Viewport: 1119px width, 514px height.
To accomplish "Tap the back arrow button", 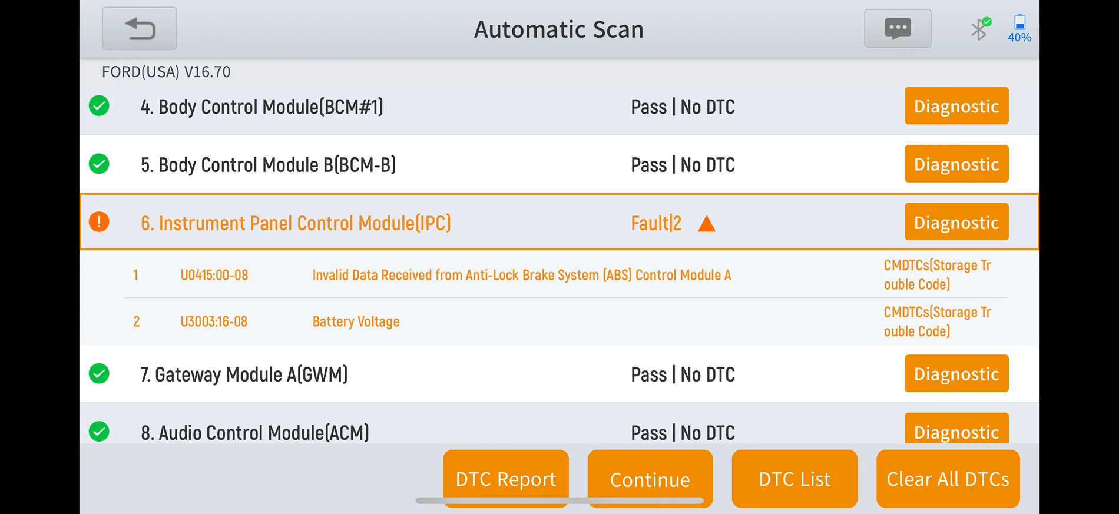I will (x=140, y=28).
